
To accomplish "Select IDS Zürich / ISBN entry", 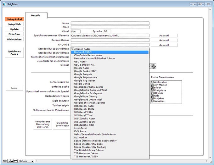I will coord(110,122).
